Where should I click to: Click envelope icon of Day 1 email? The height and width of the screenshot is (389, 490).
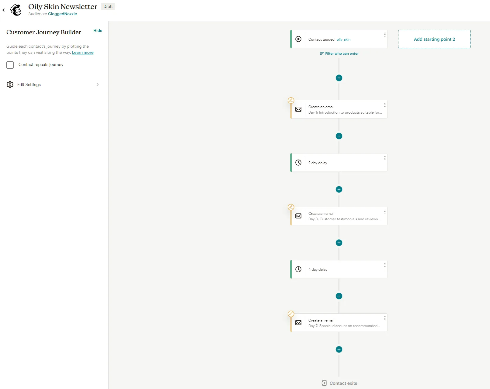tap(298, 109)
